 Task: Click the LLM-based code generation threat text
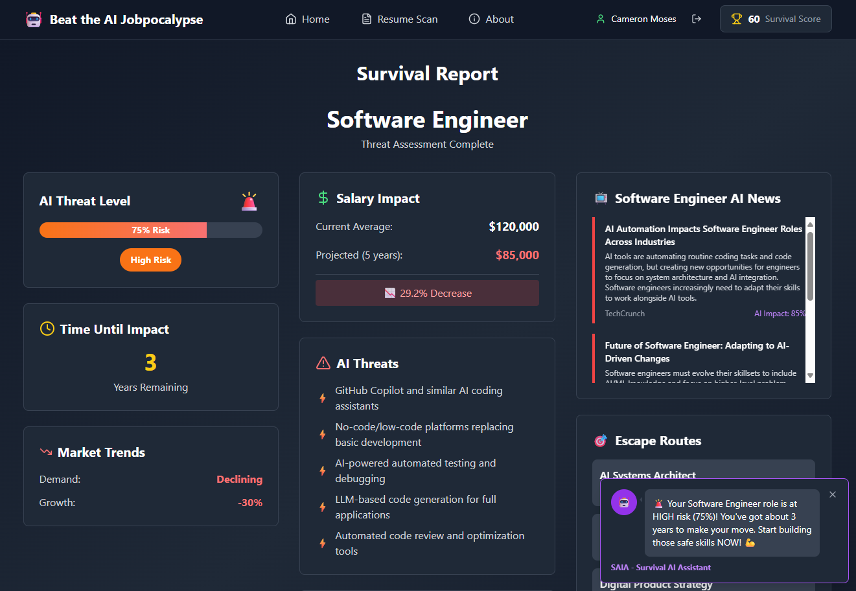pos(415,507)
